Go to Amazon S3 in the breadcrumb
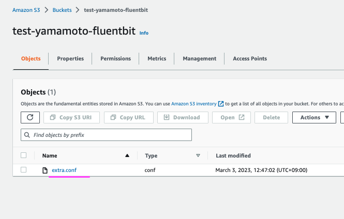 (x=26, y=10)
